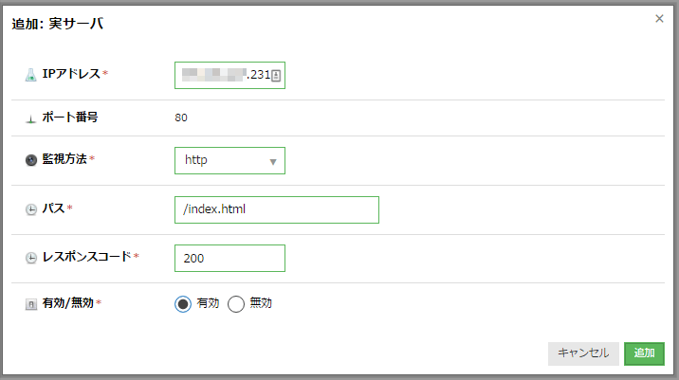This screenshot has height=380, width=679.
Task: Click the port number value 80
Action: pyautogui.click(x=181, y=118)
